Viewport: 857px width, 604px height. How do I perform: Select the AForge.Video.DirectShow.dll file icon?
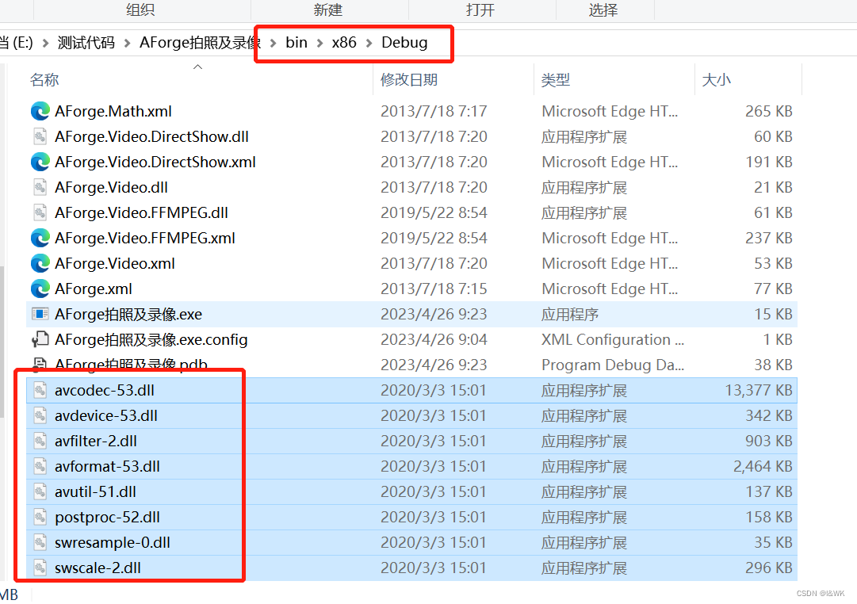point(40,136)
